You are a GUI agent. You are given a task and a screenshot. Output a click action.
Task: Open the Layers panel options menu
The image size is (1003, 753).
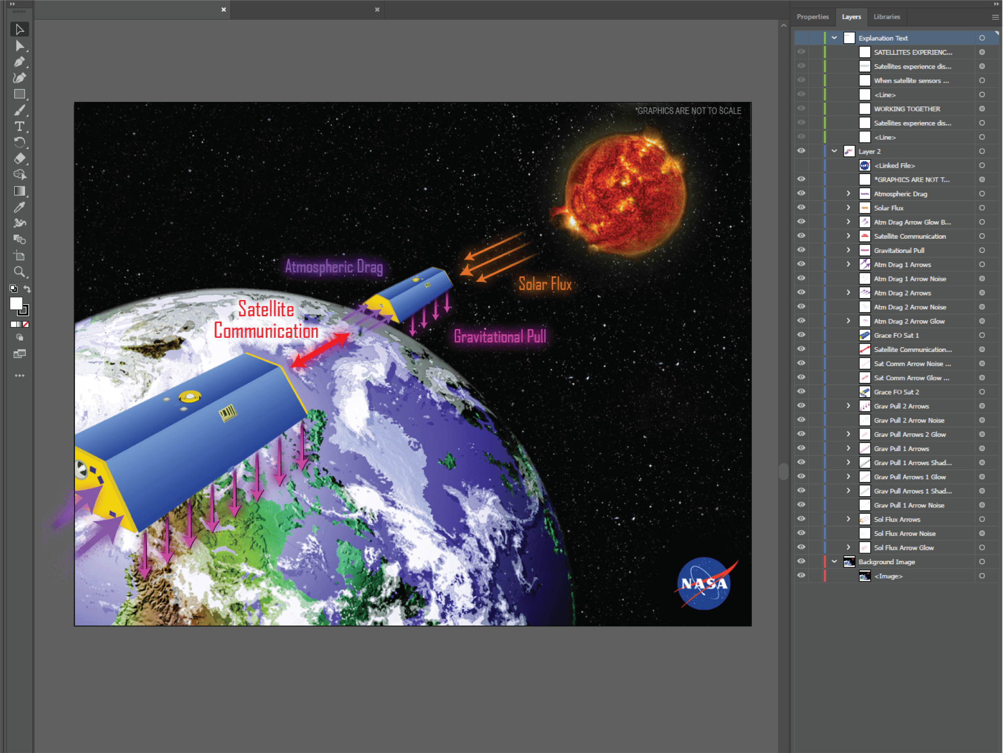tap(995, 17)
